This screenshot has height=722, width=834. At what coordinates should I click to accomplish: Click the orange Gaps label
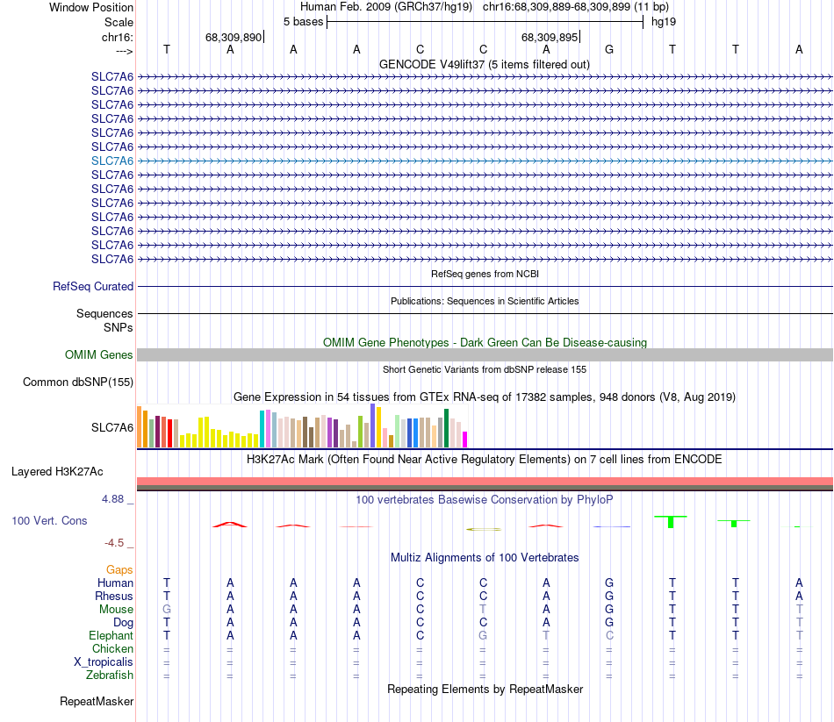[119, 570]
